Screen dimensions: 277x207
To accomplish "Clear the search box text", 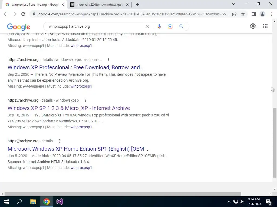I will pos(147,26).
